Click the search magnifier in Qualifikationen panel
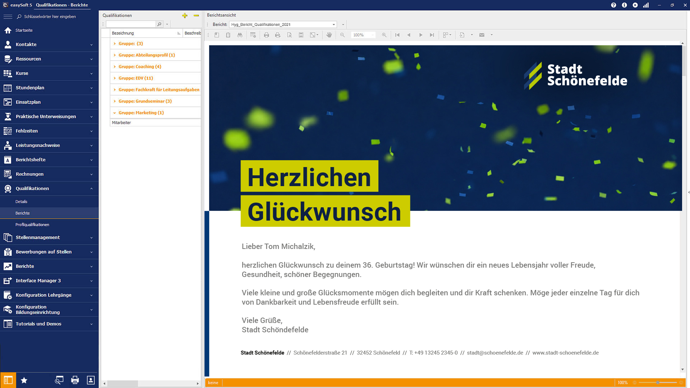Viewport: 690px width, 388px height. tap(159, 24)
